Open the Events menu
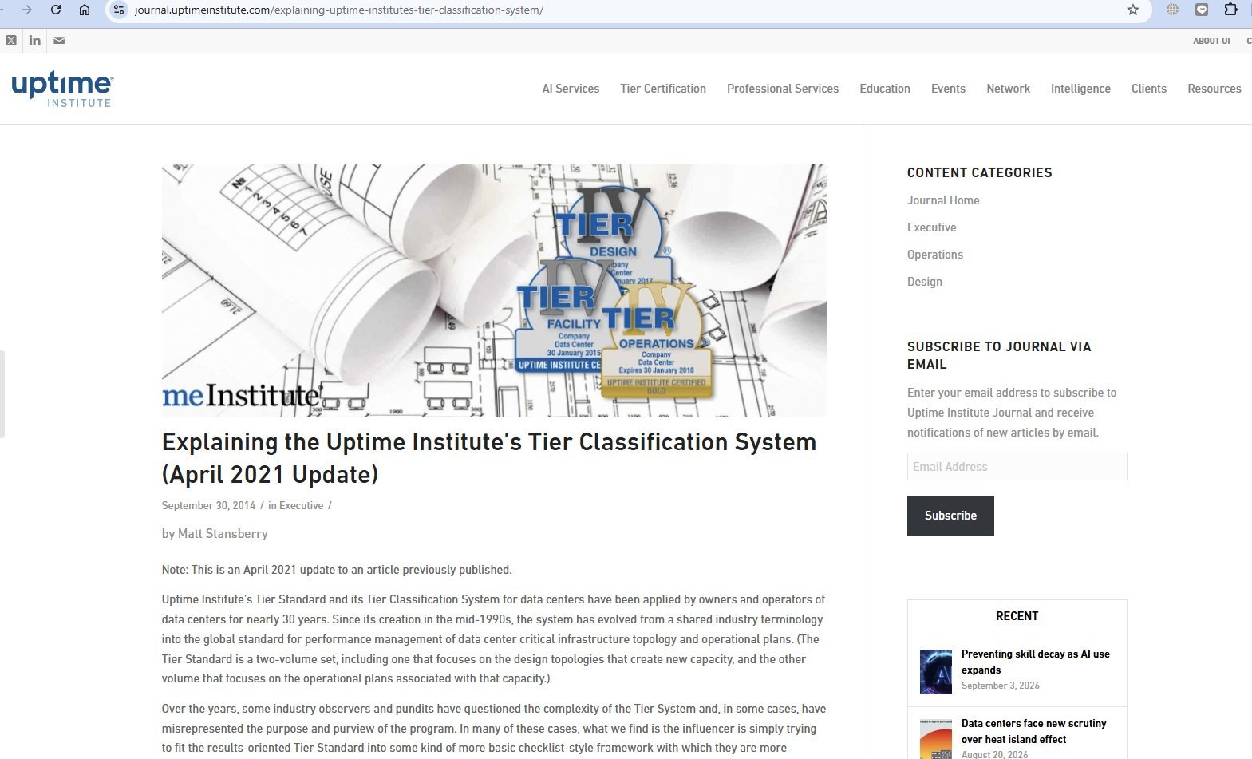Viewport: 1252px width, 759px height. (948, 89)
